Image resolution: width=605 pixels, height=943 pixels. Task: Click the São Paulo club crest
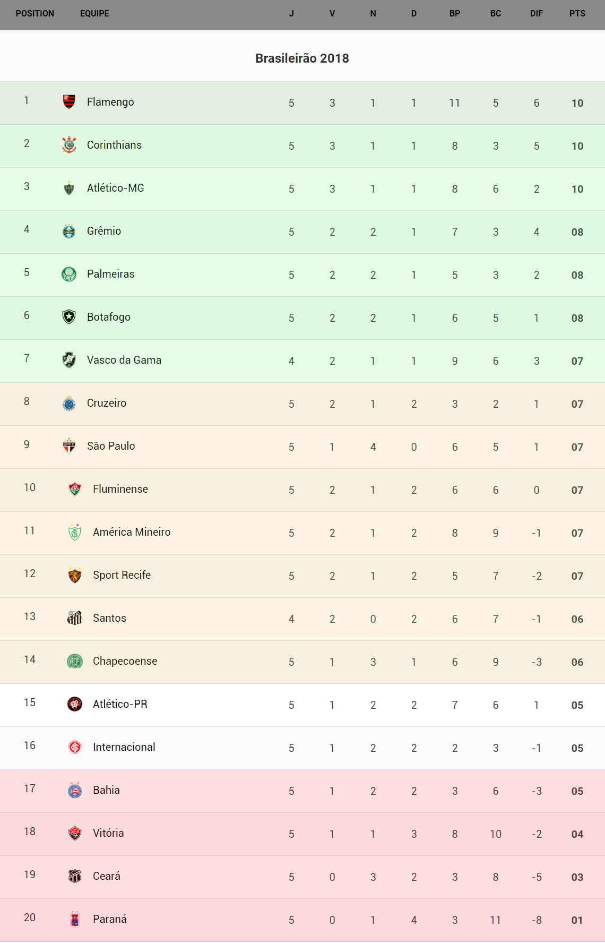pos(69,446)
